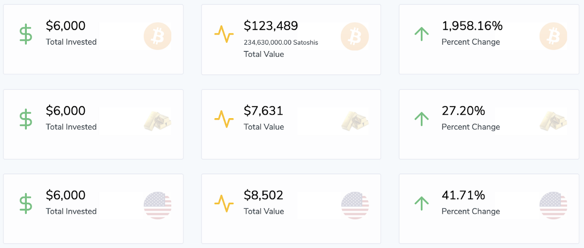Click the 41.71% percent change value
The height and width of the screenshot is (248, 584).
463,195
